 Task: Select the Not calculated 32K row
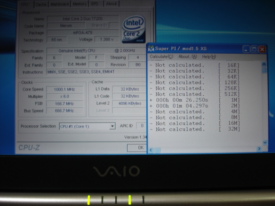click(194, 71)
